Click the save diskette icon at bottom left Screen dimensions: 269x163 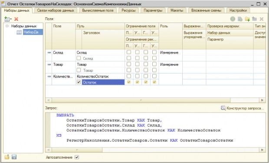14,157
